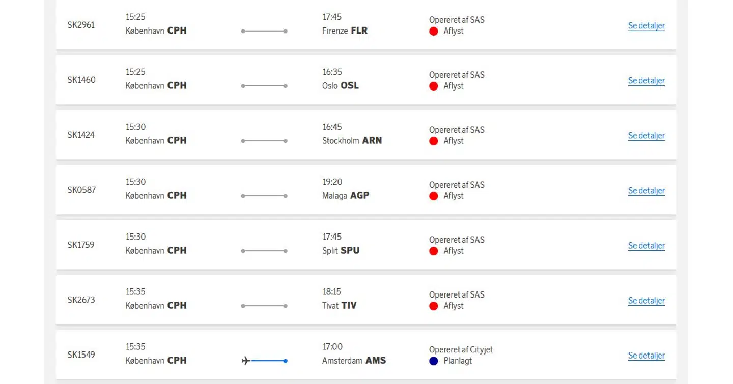Click grey route line of Firenze flight

pos(264,31)
